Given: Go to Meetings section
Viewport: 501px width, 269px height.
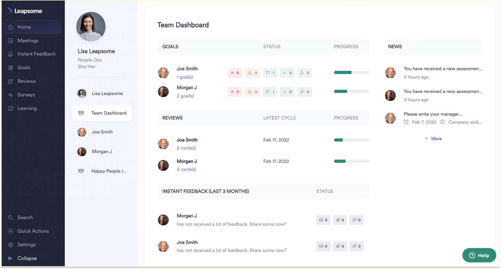Looking at the screenshot, I should (28, 40).
